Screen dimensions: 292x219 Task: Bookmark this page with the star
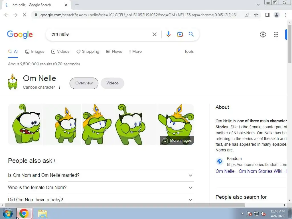point(256,15)
